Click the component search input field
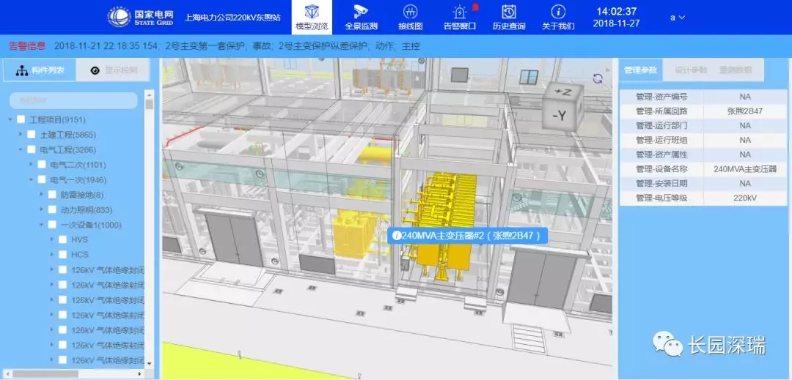792x380 pixels. coord(73,100)
